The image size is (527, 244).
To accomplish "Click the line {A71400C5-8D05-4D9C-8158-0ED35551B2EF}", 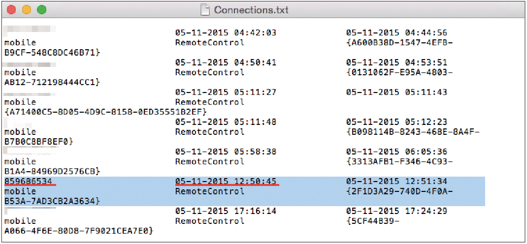I will coord(105,112).
